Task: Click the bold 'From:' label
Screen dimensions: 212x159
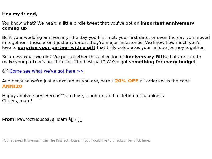Action: 9,120
